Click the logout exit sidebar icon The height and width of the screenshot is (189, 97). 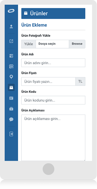pyautogui.click(x=11, y=134)
